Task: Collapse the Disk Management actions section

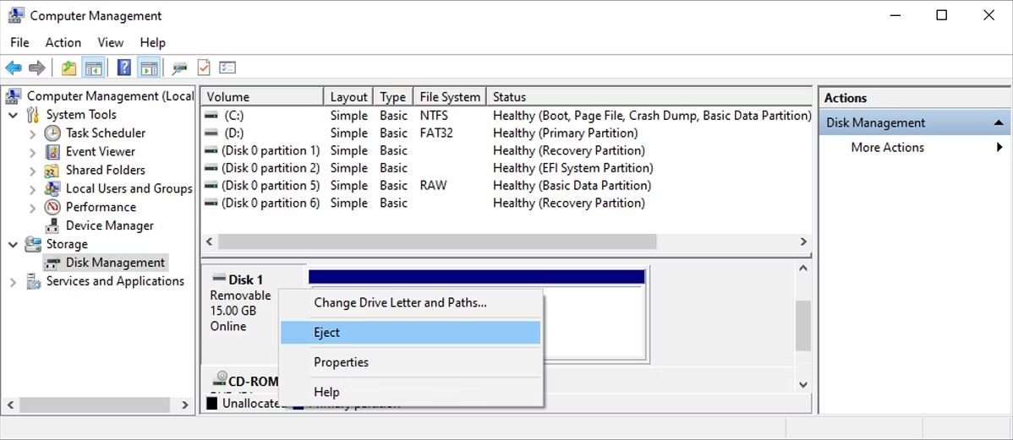Action: click(998, 122)
